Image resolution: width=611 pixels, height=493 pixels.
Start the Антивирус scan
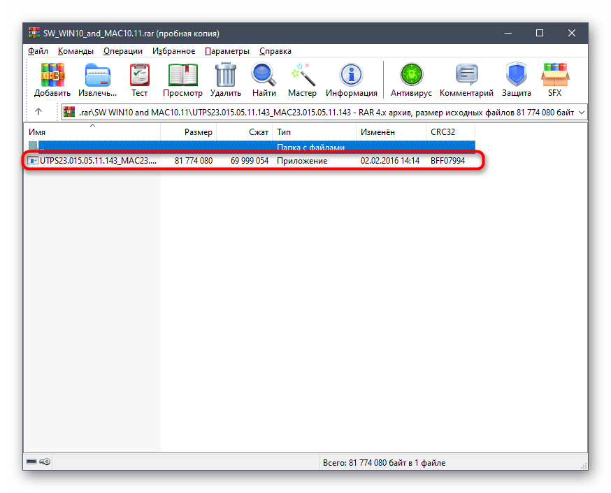[411, 74]
